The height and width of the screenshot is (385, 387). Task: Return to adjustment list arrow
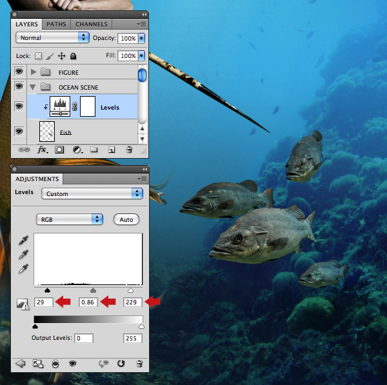20,363
